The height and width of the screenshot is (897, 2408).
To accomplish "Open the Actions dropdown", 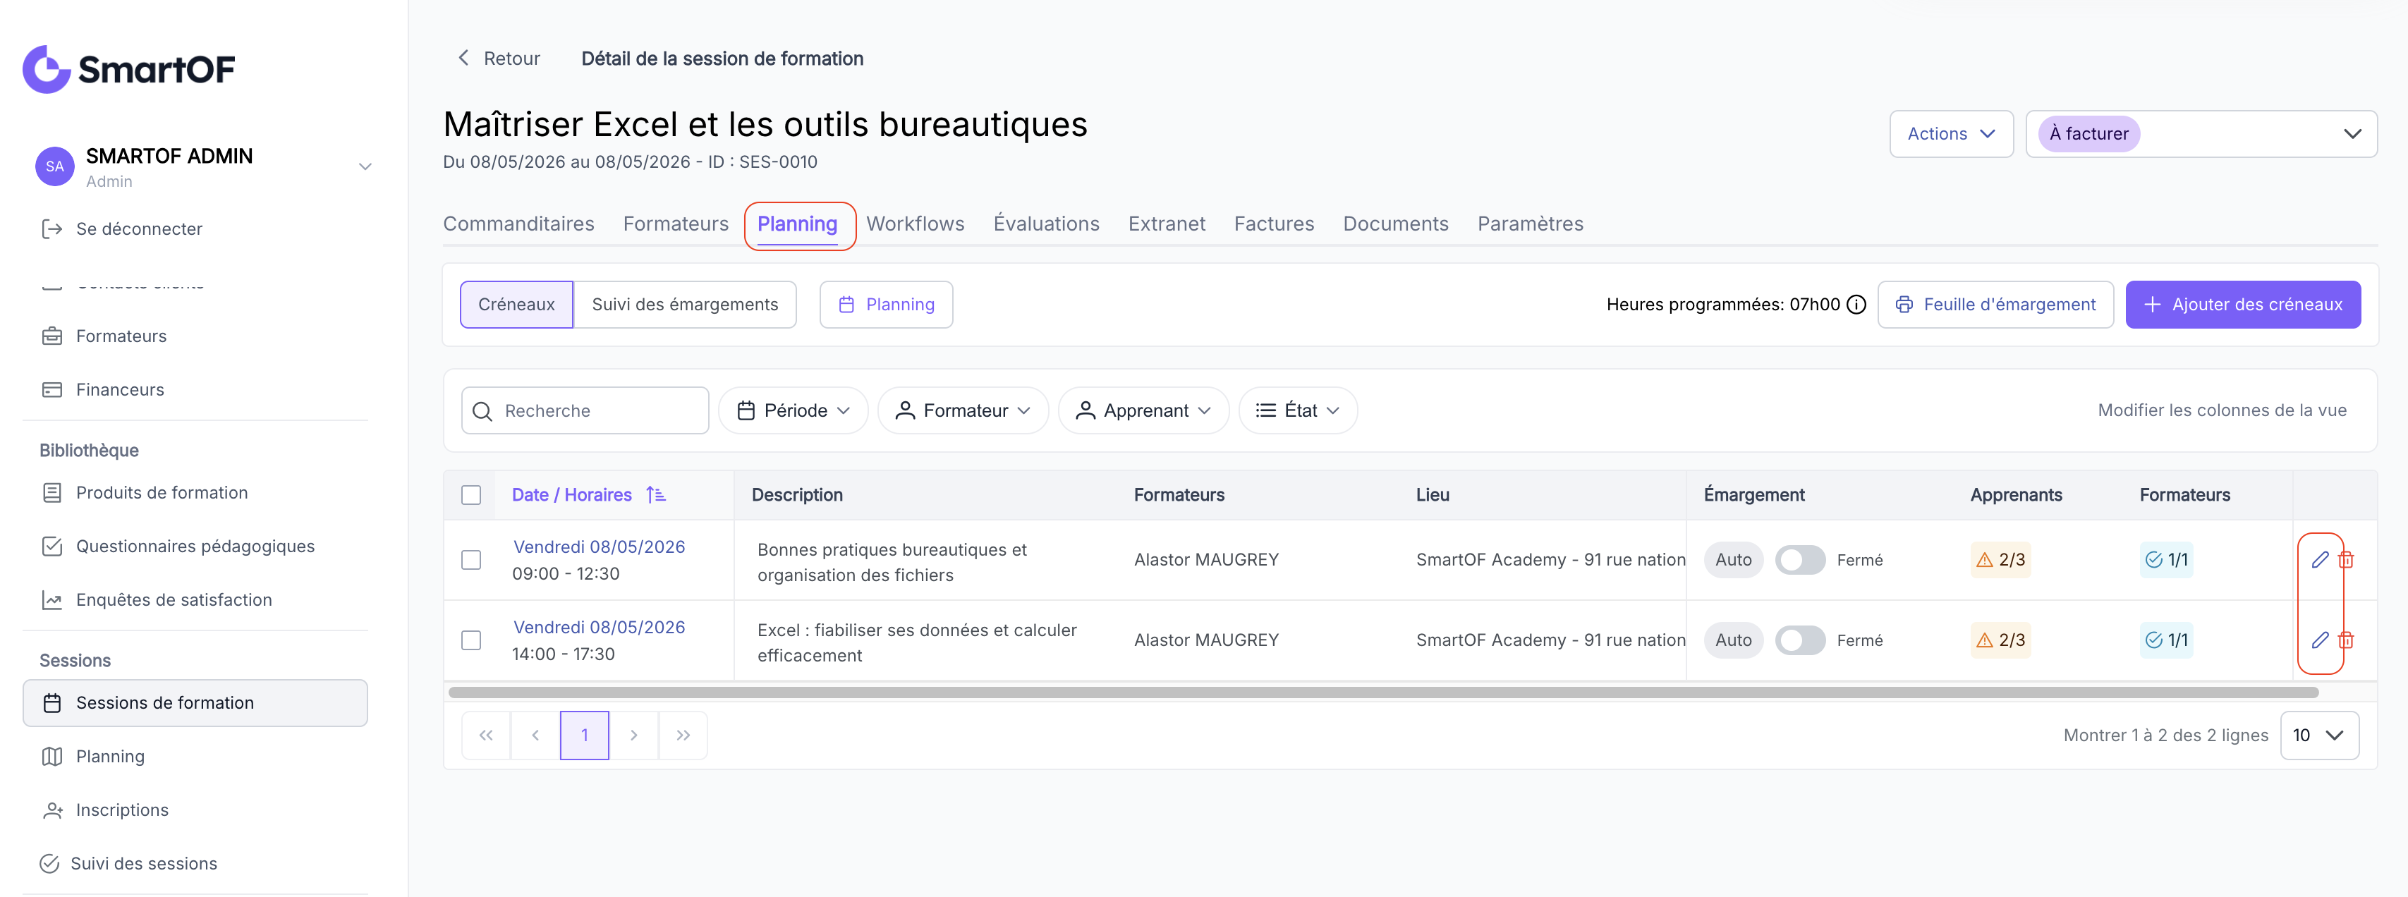I will point(1951,133).
